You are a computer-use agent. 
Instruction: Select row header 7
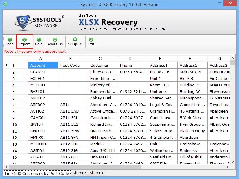point(16,105)
